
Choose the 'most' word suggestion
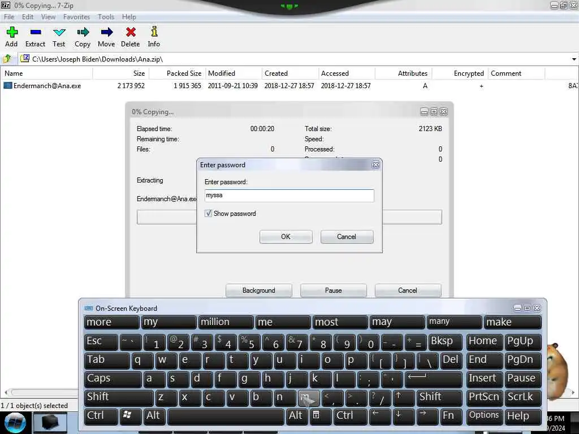click(340, 322)
